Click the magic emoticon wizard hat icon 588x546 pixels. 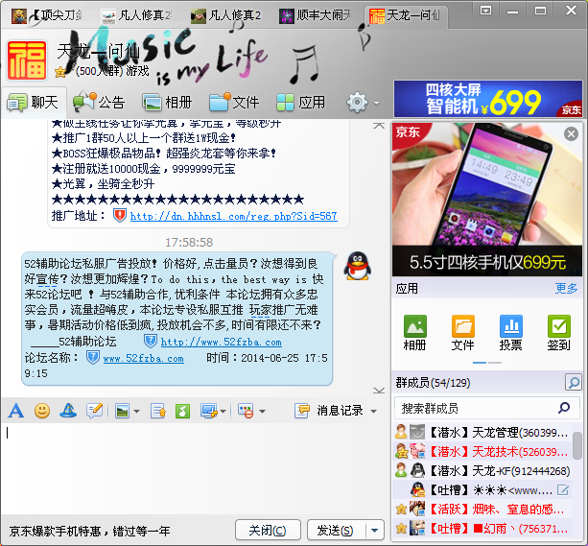[x=68, y=411]
